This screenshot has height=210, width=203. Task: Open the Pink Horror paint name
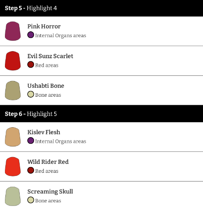click(44, 26)
